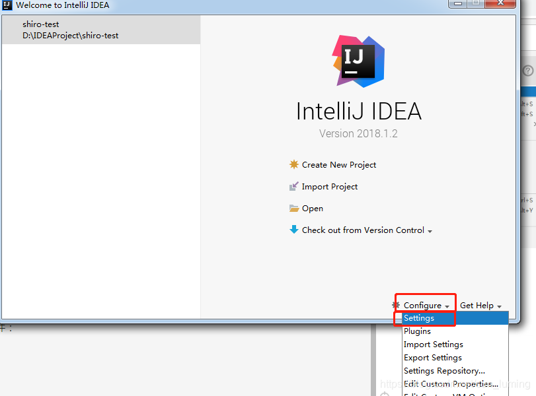Select Settings from Configure menu
This screenshot has width=536, height=396.
pos(455,318)
